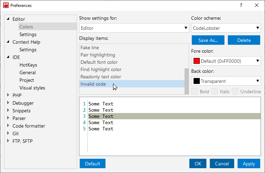265x173 pixels.
Task: Click the CodeLobster app icon in title bar
Action: tap(6, 6)
